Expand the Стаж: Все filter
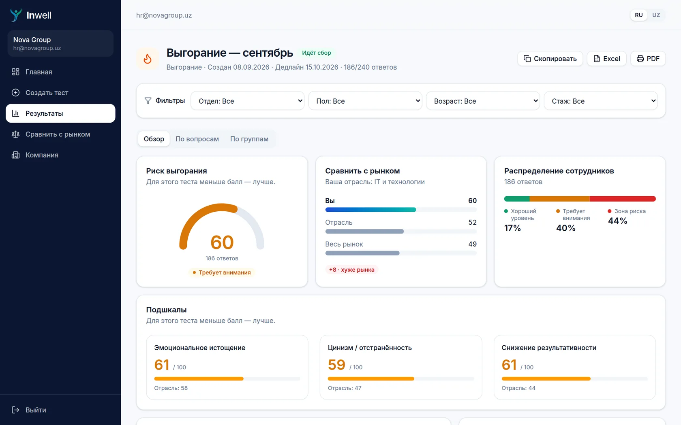 [601, 101]
